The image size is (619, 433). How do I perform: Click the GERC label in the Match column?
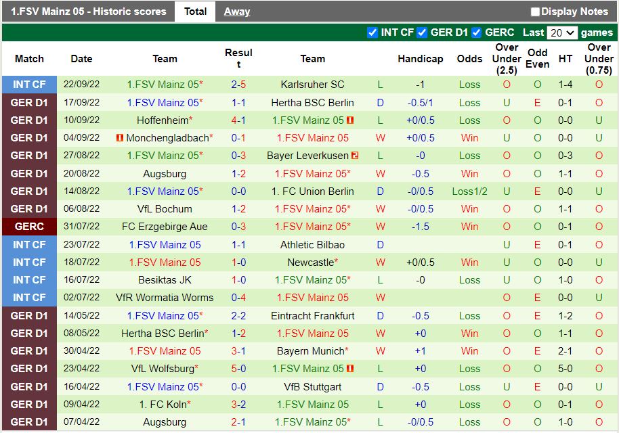[29, 227]
